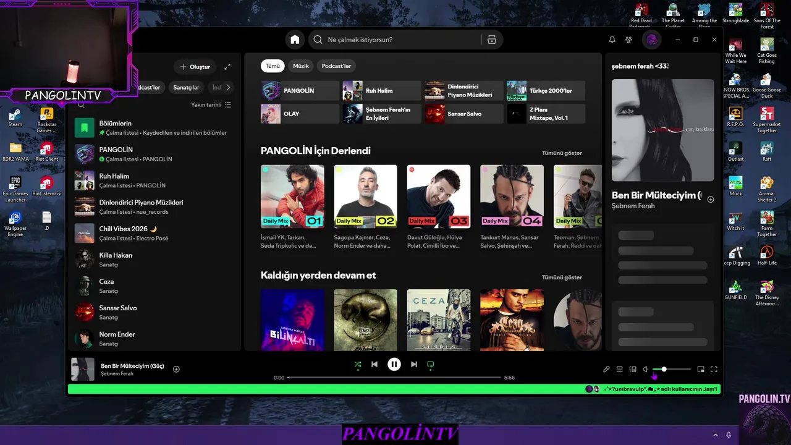The height and width of the screenshot is (445, 791).
Task: Click the now playing album art in sidebar
Action: point(662,130)
